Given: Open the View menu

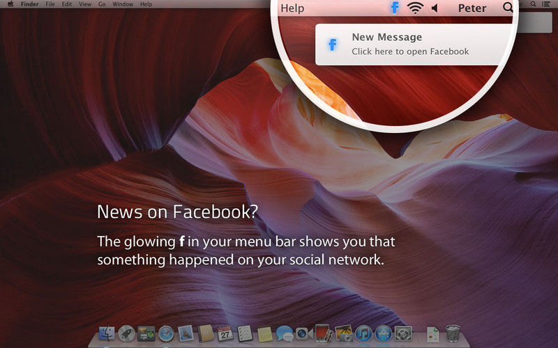Looking at the screenshot, I should tap(85, 4).
